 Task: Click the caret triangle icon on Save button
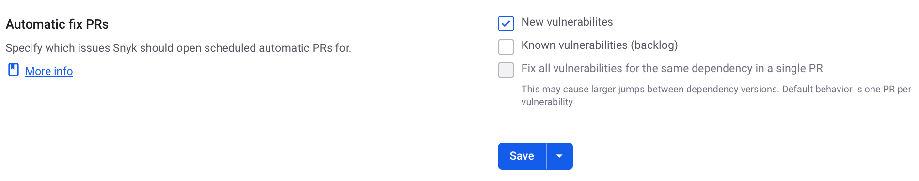click(559, 156)
